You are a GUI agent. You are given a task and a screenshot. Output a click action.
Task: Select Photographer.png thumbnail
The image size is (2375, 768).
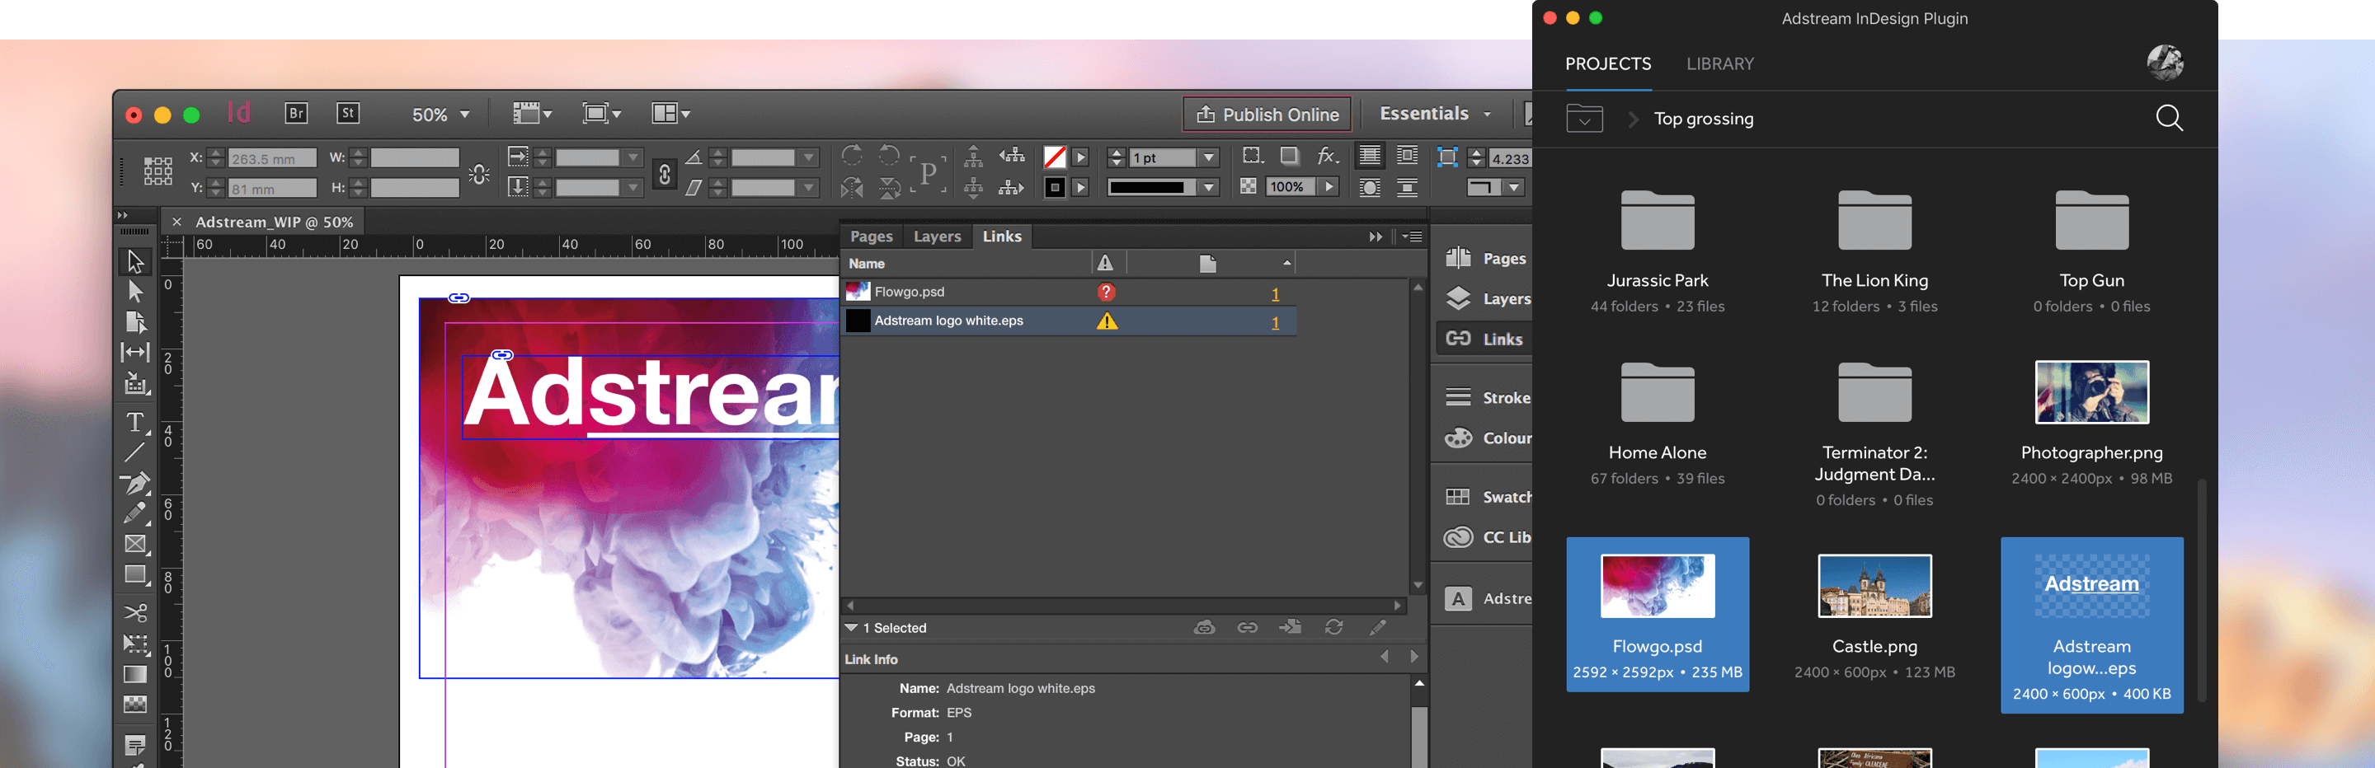2091,392
